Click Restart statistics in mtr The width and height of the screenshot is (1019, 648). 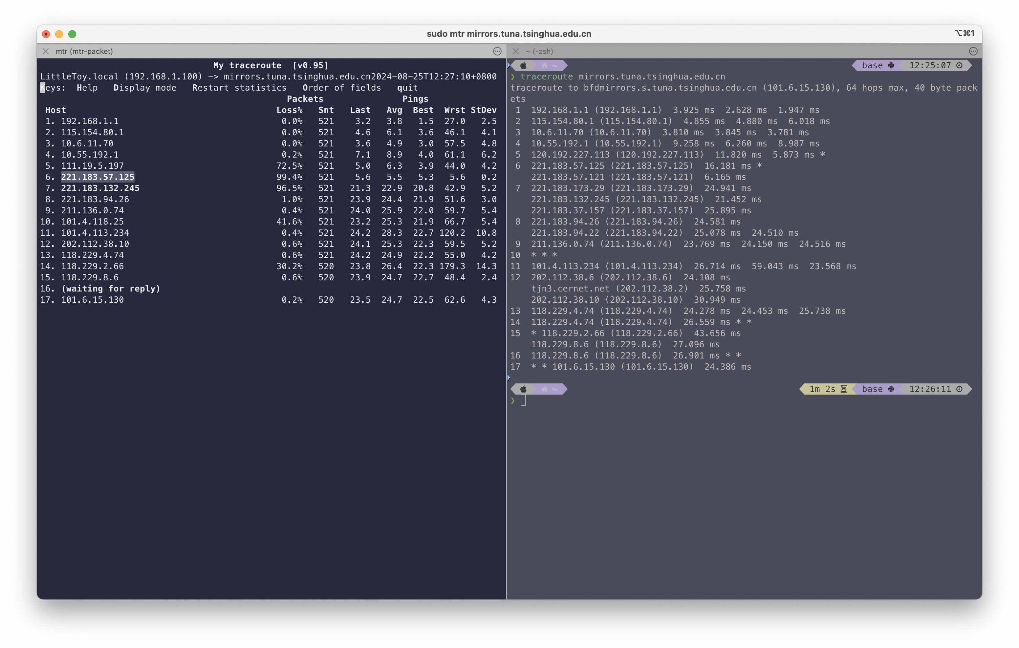tap(240, 88)
